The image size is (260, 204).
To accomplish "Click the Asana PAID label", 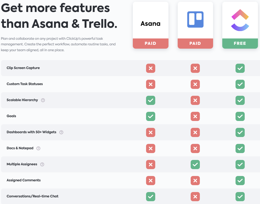I will (x=151, y=43).
